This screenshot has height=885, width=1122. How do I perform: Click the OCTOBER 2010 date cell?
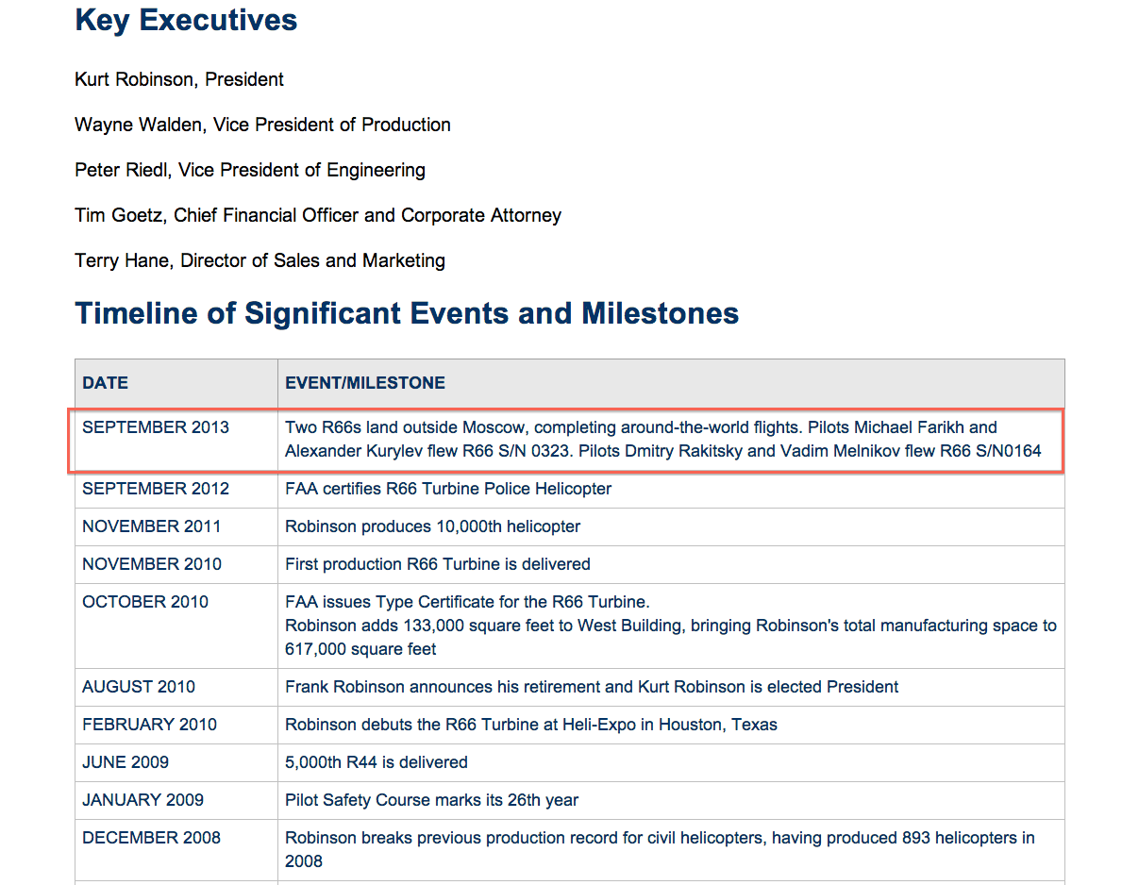coord(145,602)
